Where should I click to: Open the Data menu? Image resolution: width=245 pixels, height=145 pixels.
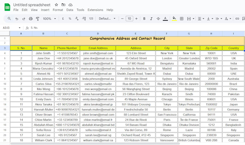coord(70,10)
